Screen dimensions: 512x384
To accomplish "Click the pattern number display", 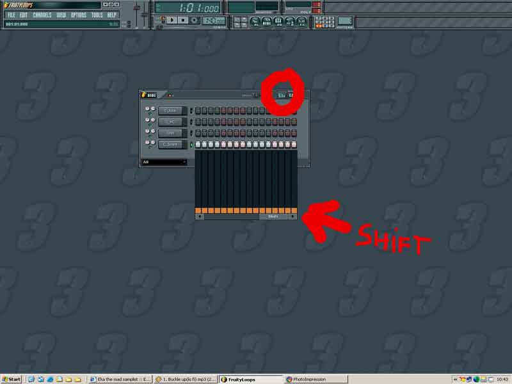I will pyautogui.click(x=345, y=21).
